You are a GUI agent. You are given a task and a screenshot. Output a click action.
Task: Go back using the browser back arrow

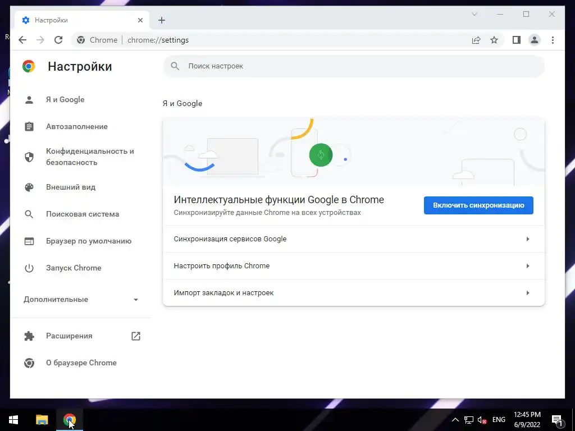(22, 40)
